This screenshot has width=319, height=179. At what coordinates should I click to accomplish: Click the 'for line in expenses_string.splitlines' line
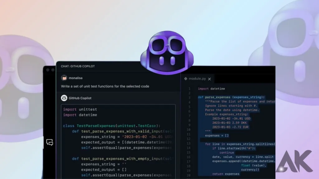pyautogui.click(x=240, y=144)
